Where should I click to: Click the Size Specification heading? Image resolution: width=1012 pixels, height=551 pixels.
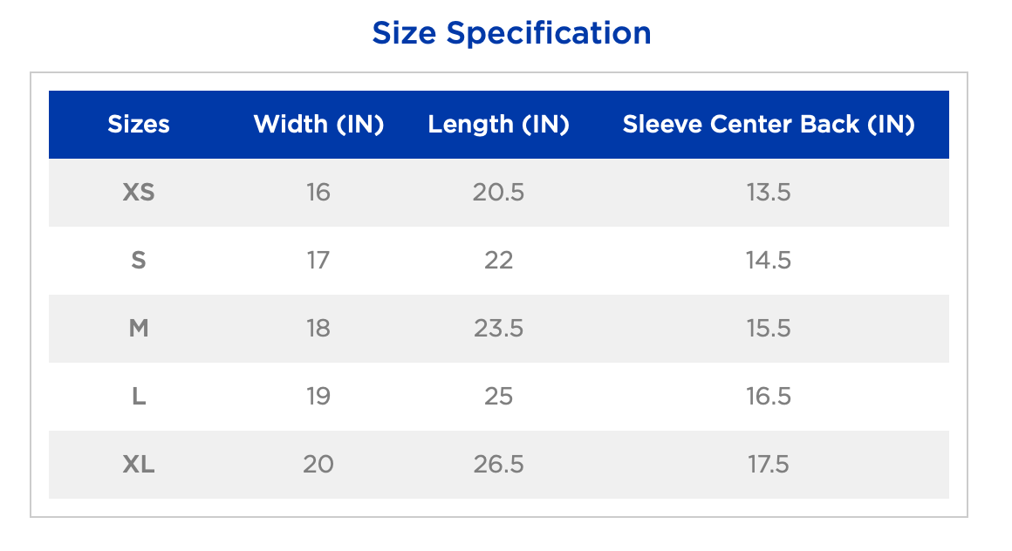[x=511, y=33]
